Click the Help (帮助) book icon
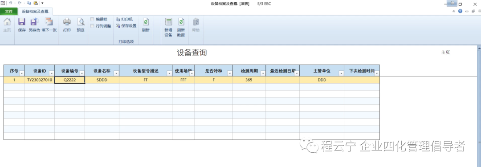 [x=196, y=22]
